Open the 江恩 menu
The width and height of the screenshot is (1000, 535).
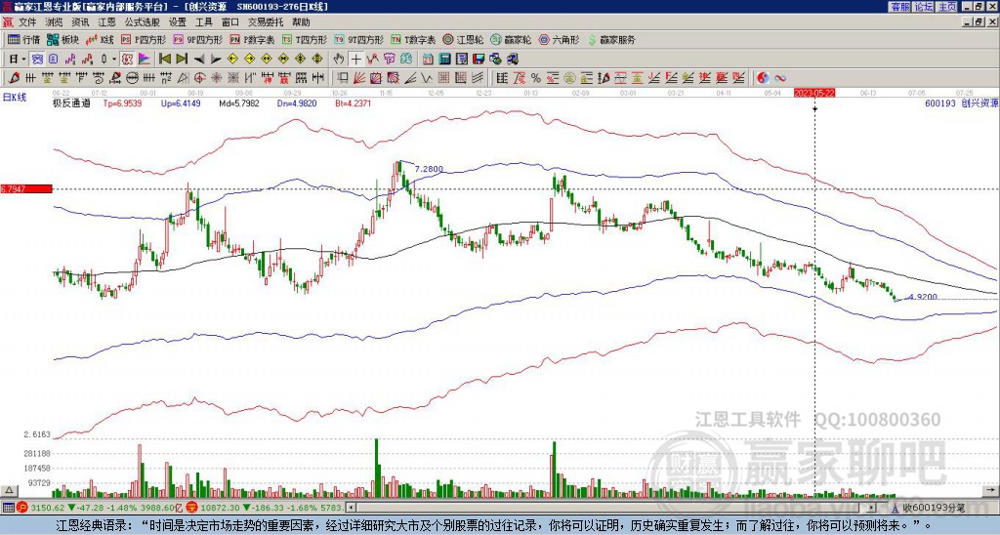pyautogui.click(x=107, y=21)
